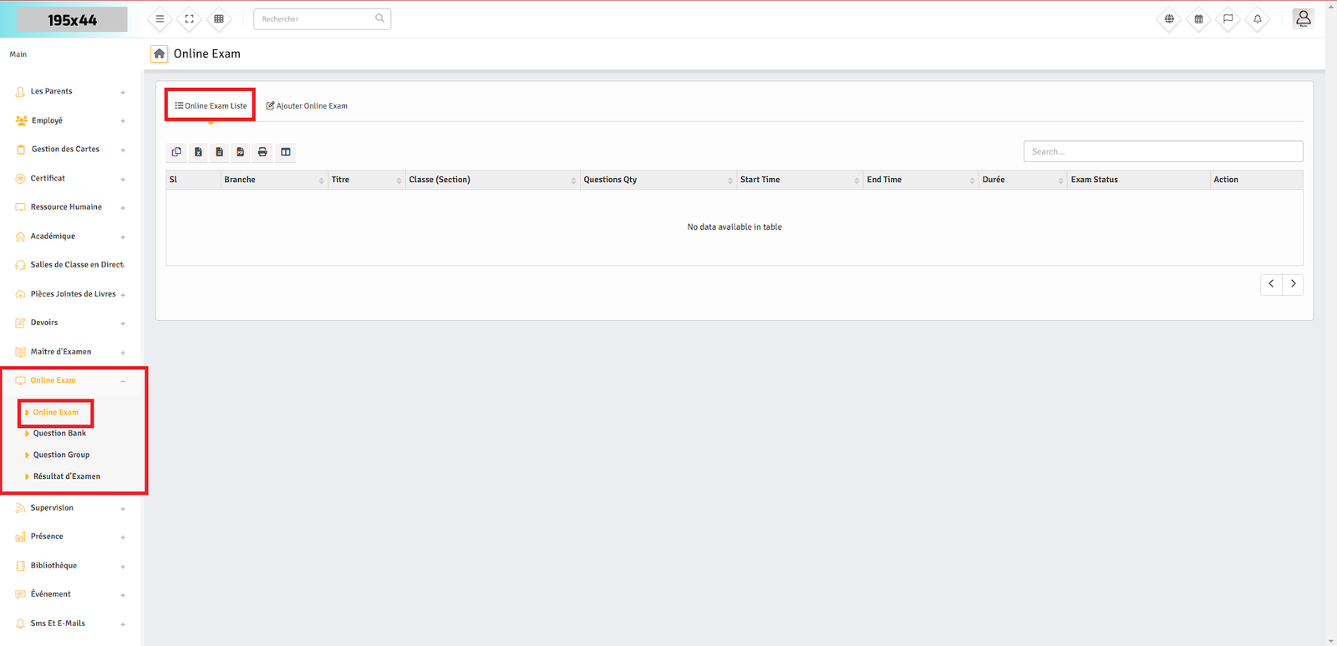Open the user profile avatar
This screenshot has height=646, width=1337.
[1303, 18]
